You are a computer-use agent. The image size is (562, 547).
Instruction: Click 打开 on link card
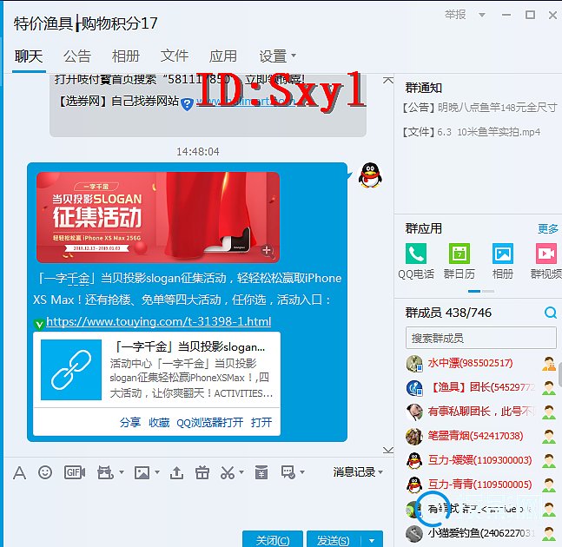(x=261, y=422)
